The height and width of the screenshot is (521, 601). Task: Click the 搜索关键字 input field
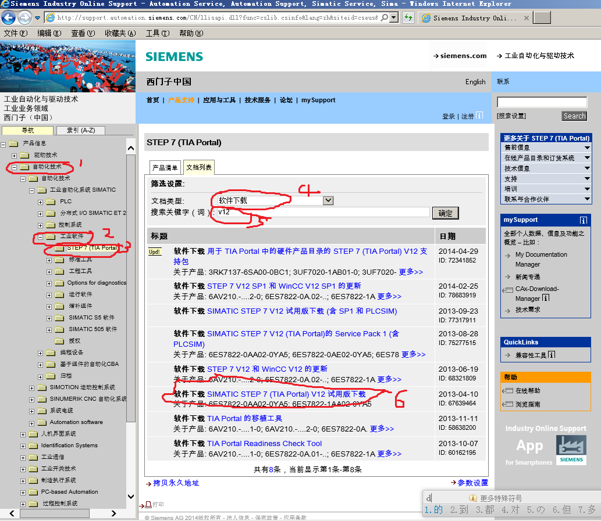pyautogui.click(x=323, y=213)
